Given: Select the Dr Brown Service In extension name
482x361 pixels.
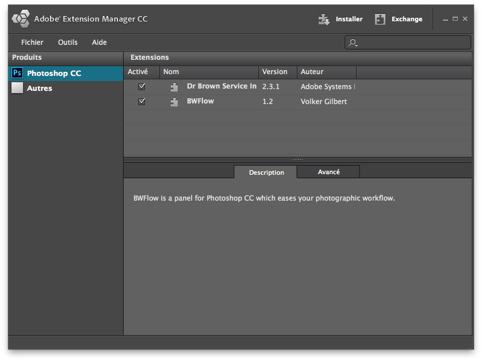Looking at the screenshot, I should tap(221, 86).
